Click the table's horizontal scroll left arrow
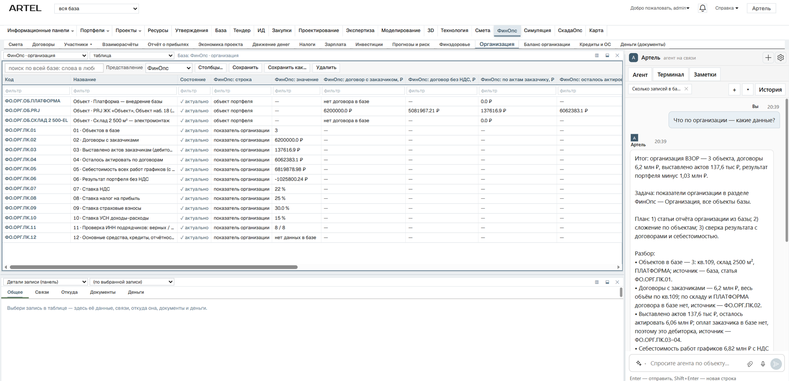789x381 pixels. pos(6,267)
